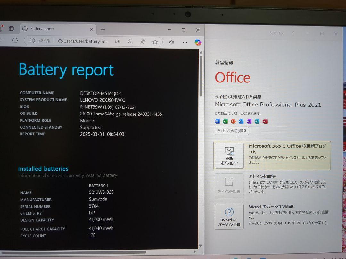Click the OS build value 26100.1.amd64fre
346x259 pixels.
tap(121, 114)
